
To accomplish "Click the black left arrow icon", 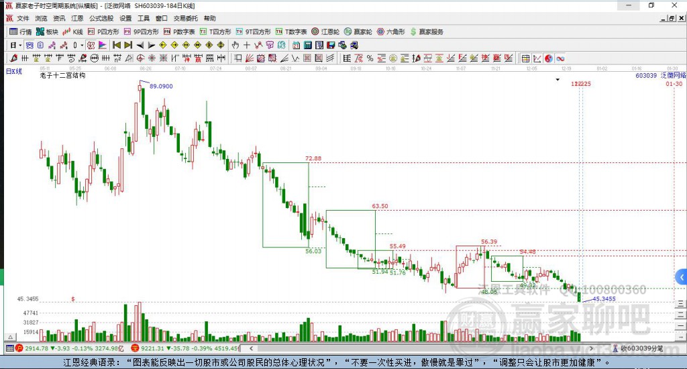I will tap(140, 45).
